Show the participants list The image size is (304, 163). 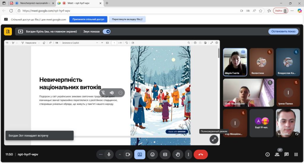[x=277, y=154]
